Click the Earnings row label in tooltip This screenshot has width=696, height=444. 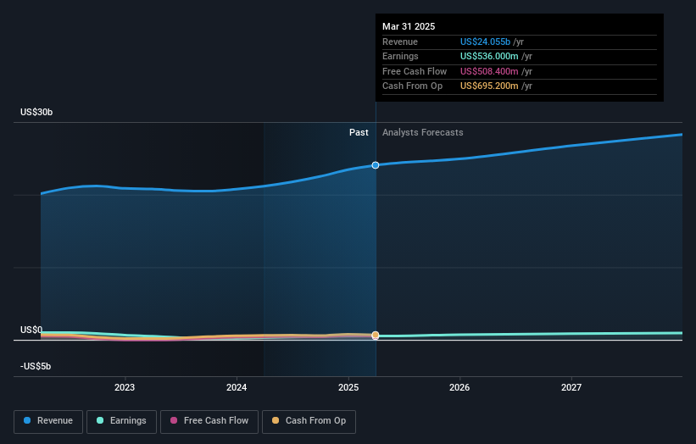(400, 56)
